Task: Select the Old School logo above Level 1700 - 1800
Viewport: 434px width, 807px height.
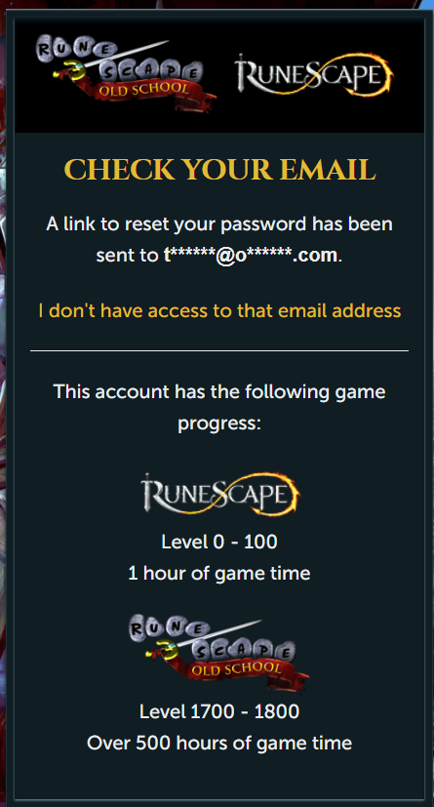Action: (x=219, y=653)
